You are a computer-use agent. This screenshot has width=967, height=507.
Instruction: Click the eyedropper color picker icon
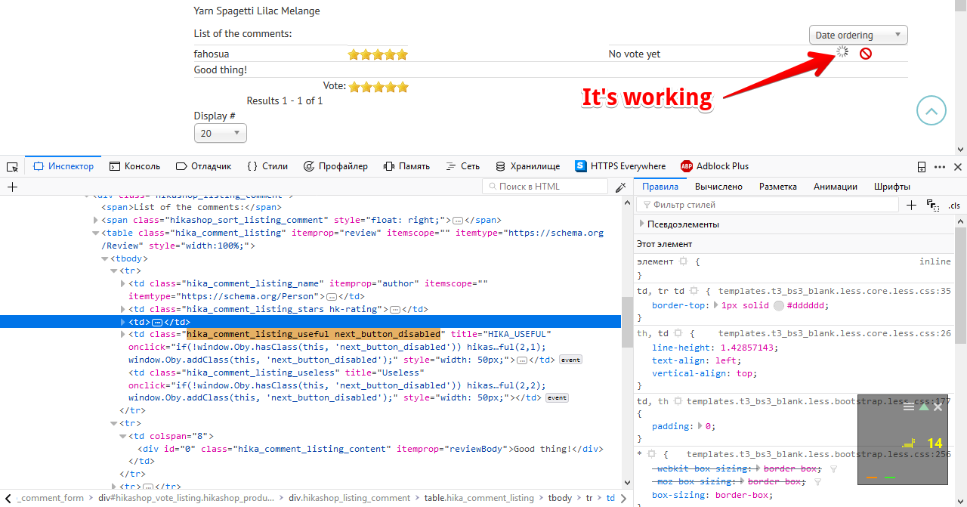[620, 187]
